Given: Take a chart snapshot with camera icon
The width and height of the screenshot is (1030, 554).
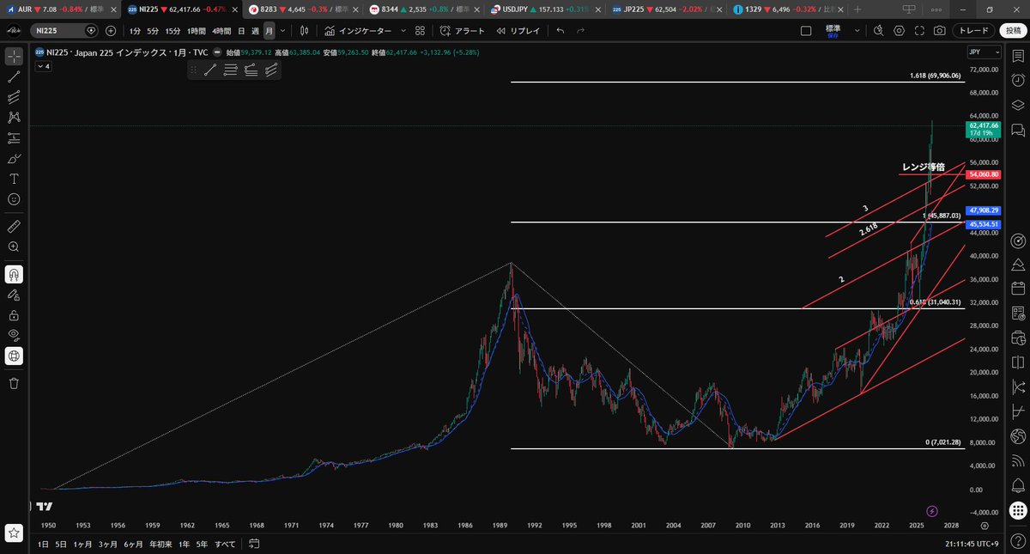Looking at the screenshot, I should 940,30.
